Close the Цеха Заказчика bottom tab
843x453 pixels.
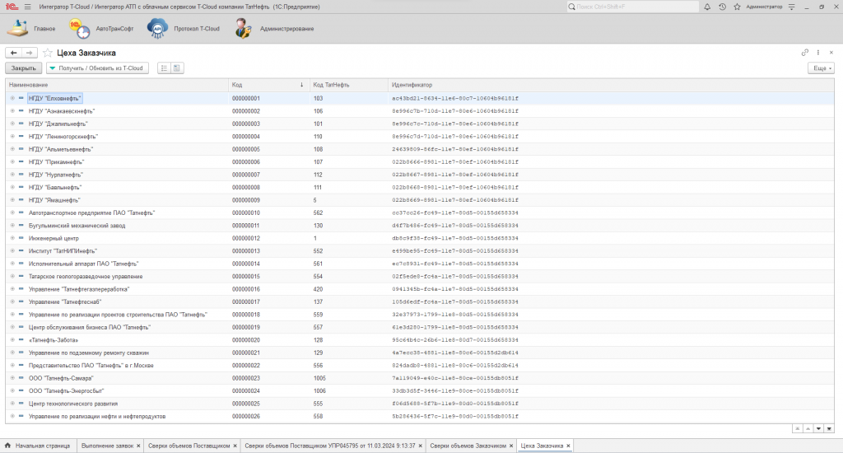[568, 446]
